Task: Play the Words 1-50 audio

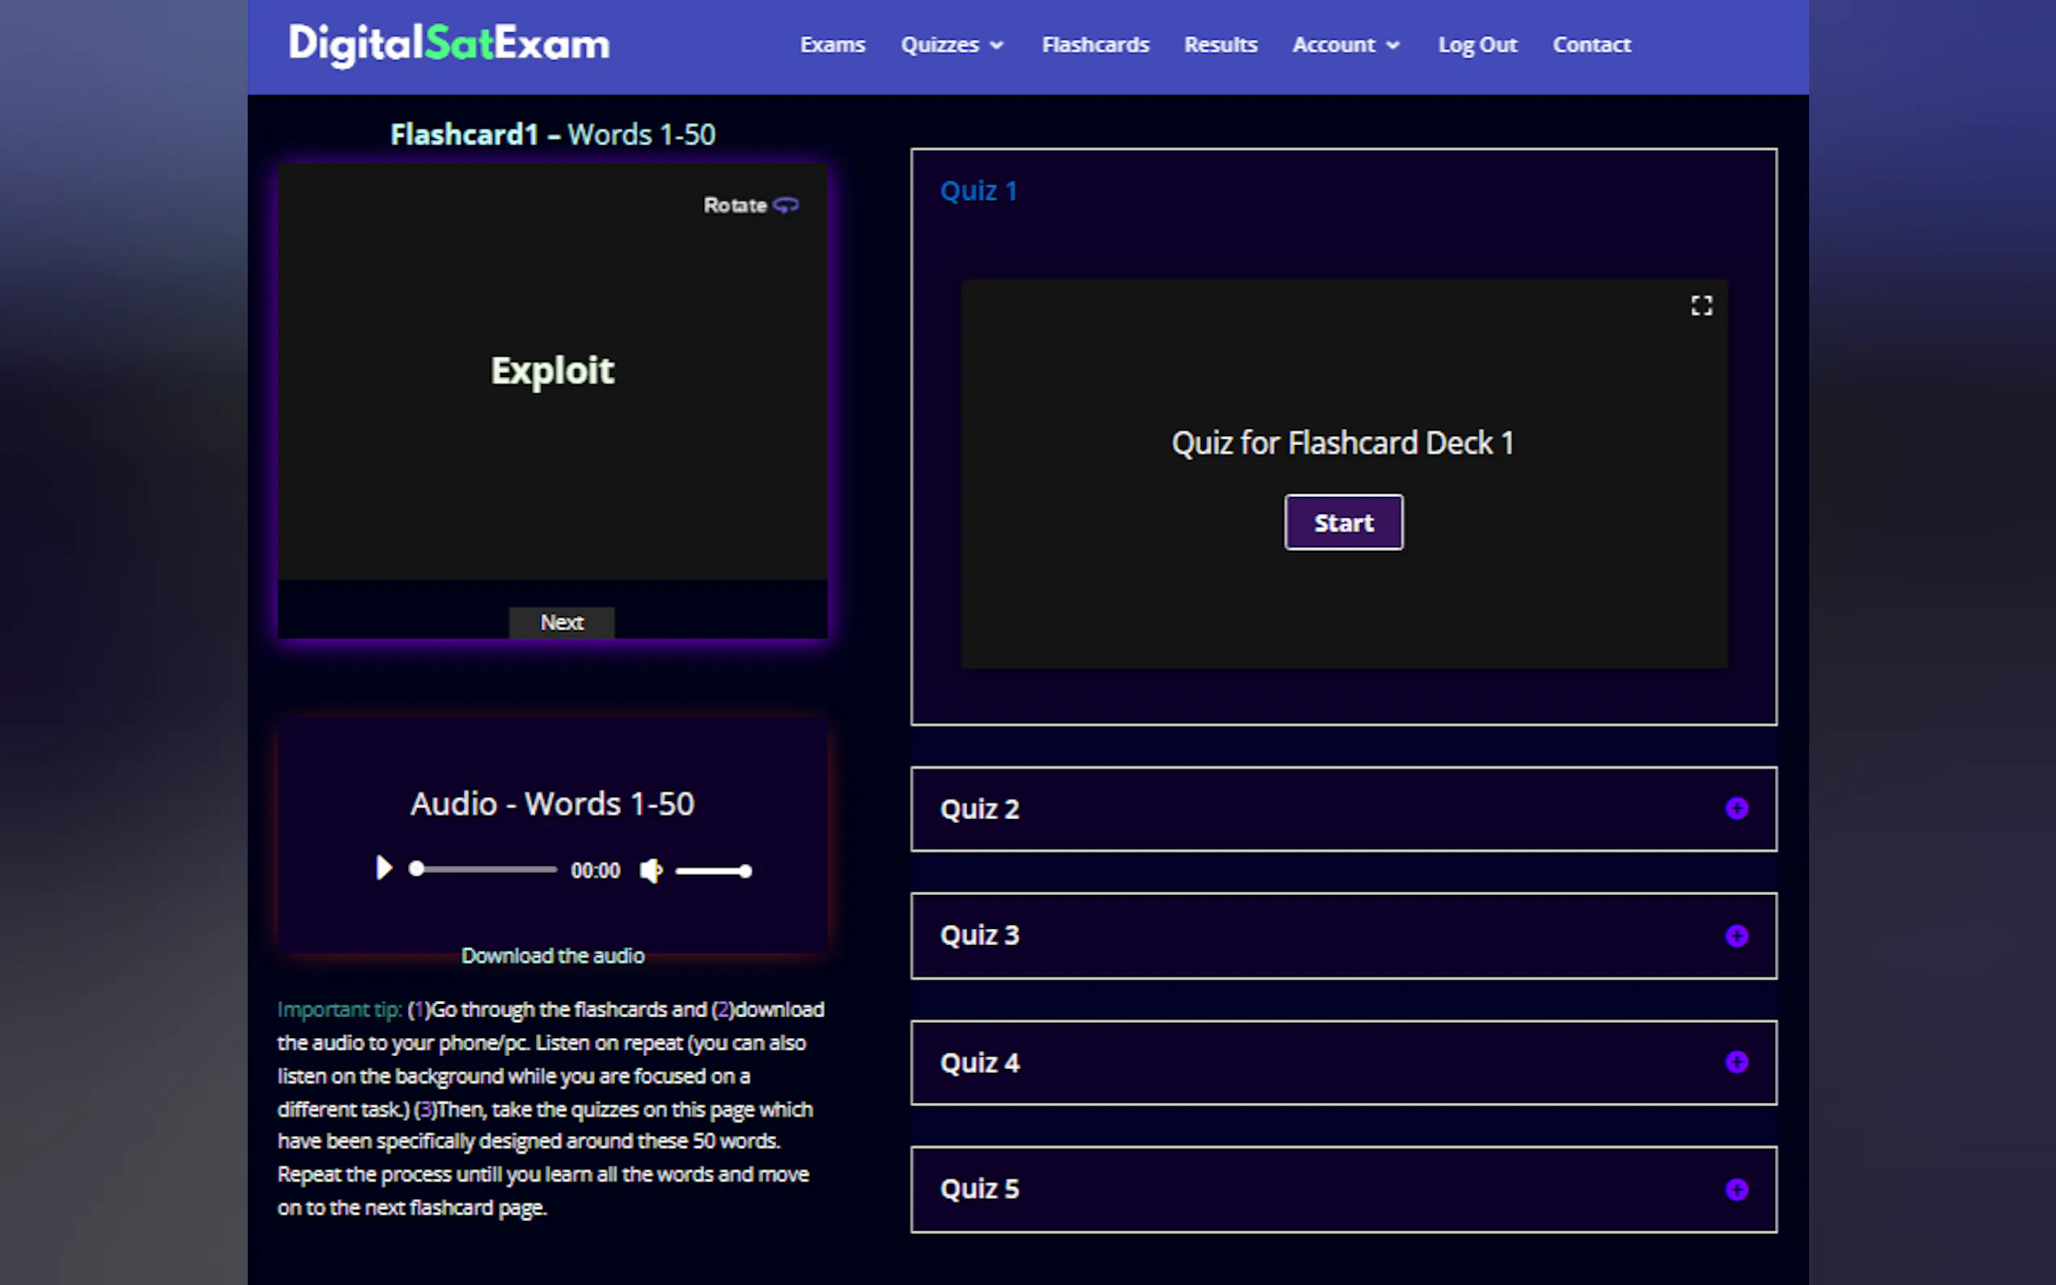Action: (x=384, y=868)
